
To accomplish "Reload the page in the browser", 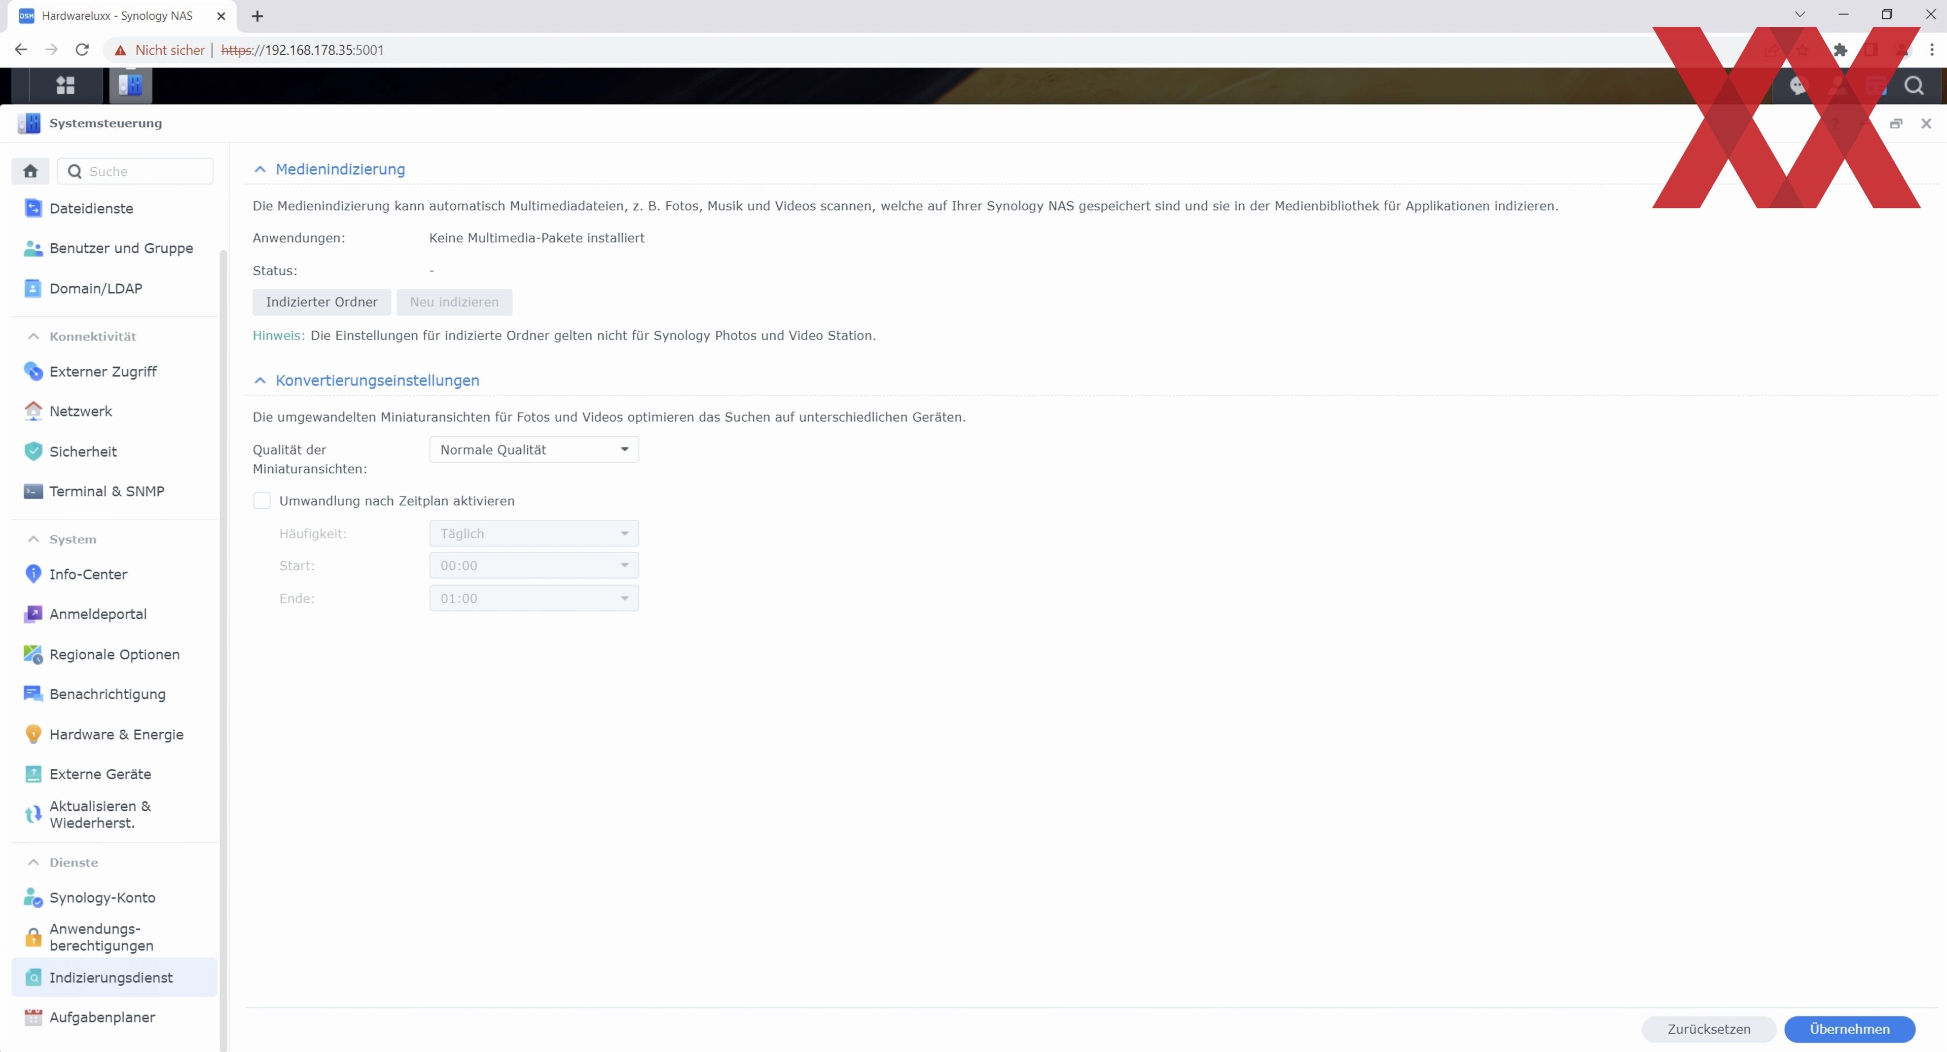I will pos(82,50).
